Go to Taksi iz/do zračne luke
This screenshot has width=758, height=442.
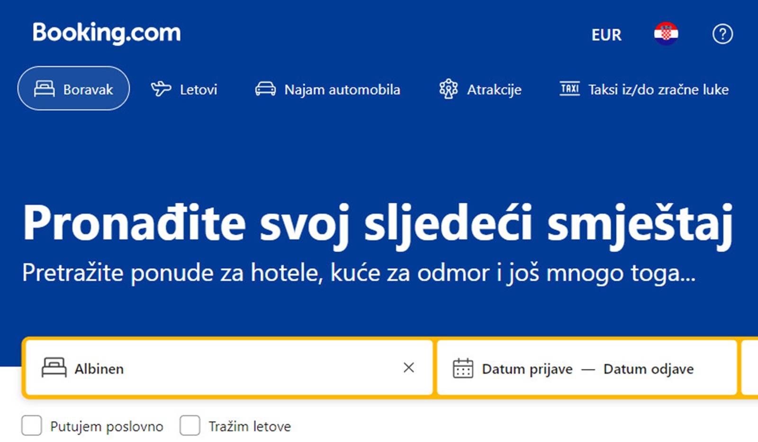point(644,89)
